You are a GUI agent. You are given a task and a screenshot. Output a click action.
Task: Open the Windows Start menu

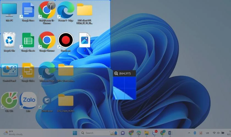click(75, 133)
